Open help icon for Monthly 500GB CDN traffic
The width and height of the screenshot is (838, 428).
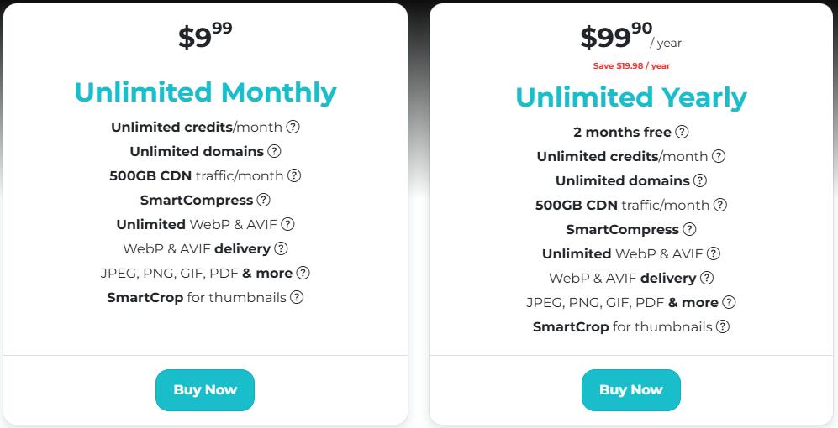pos(294,176)
